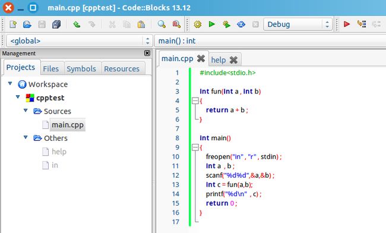The image size is (386, 233).
Task: Click the Next line debug icon
Action: pyautogui.click(x=376, y=24)
